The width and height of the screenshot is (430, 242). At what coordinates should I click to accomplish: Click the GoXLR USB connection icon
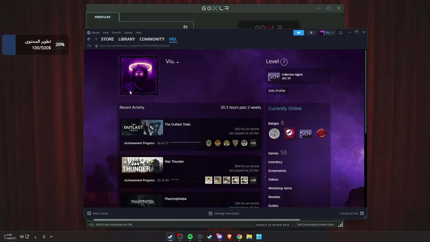click(x=91, y=225)
